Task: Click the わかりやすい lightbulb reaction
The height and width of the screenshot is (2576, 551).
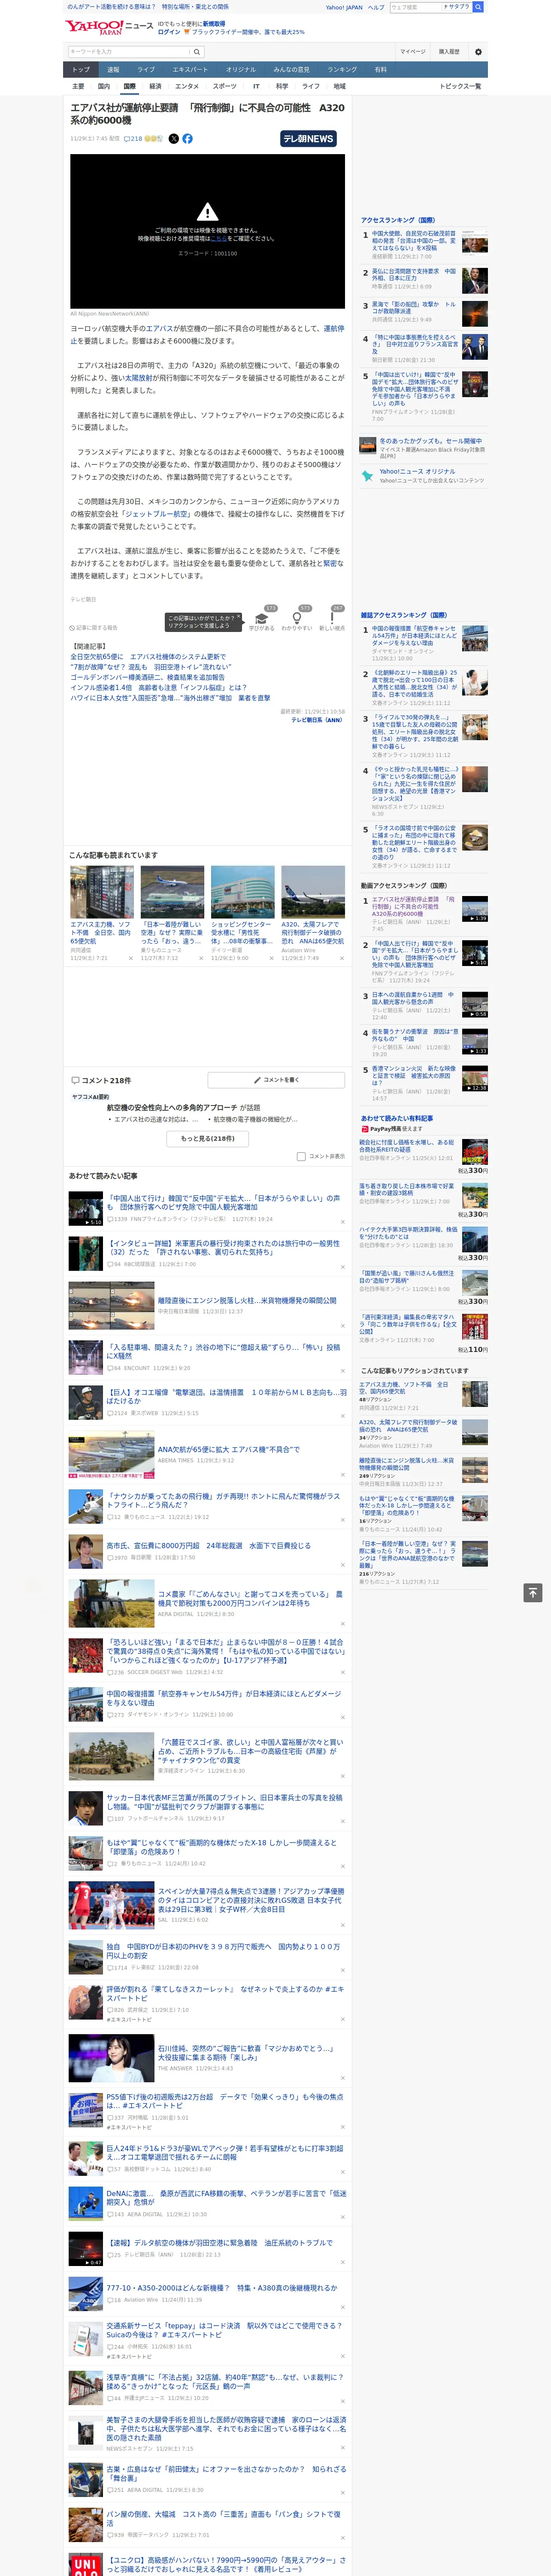Action: pyautogui.click(x=297, y=620)
